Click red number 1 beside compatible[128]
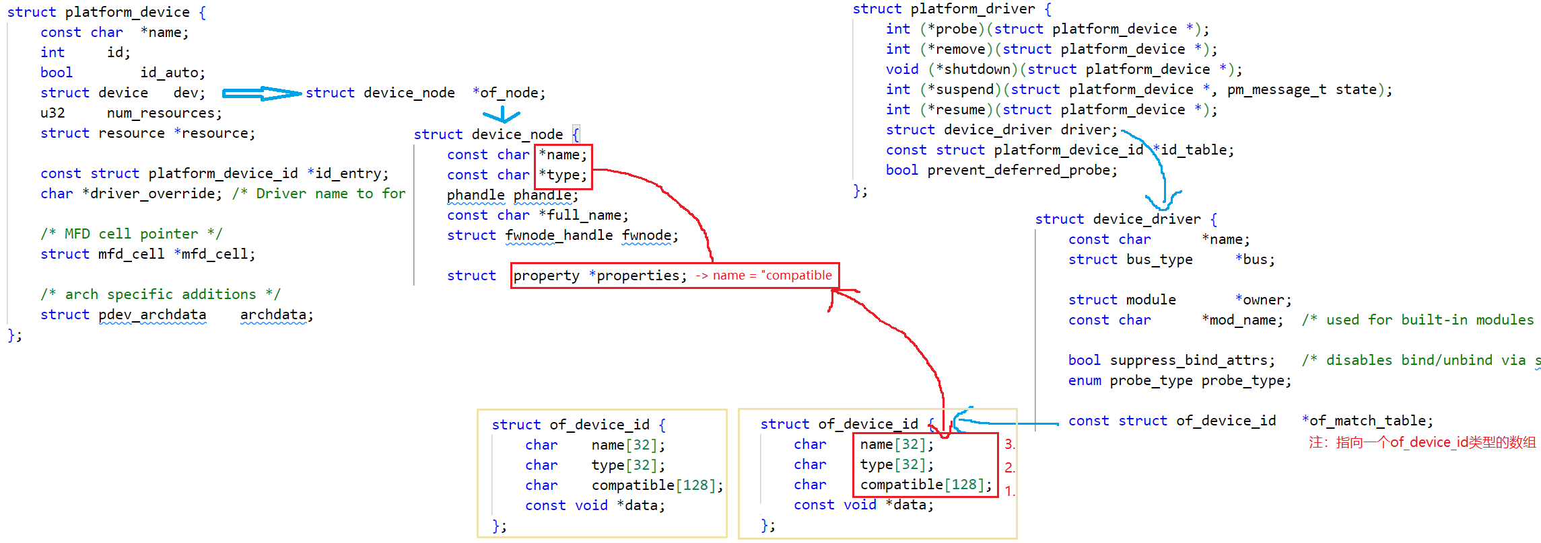This screenshot has width=1541, height=543. pyautogui.click(x=1009, y=491)
